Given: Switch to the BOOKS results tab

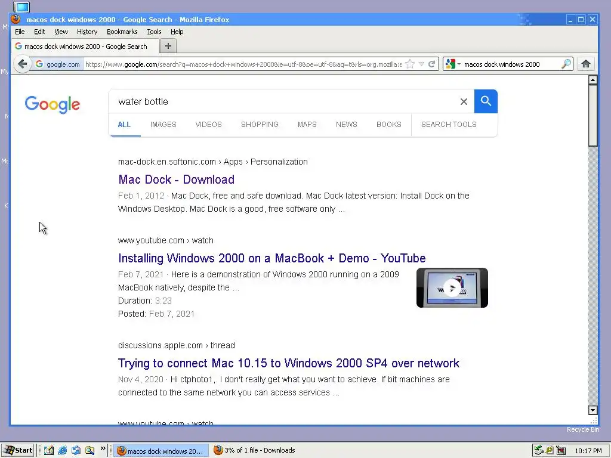Looking at the screenshot, I should 389,125.
